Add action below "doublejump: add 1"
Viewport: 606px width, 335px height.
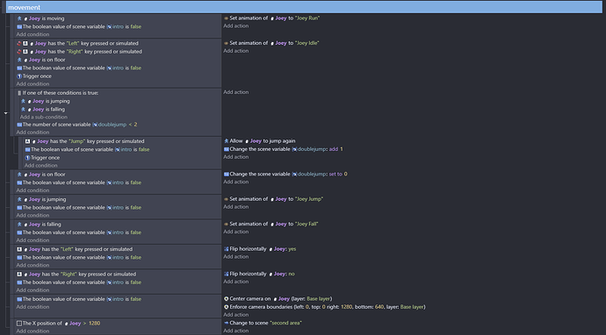tap(235, 157)
